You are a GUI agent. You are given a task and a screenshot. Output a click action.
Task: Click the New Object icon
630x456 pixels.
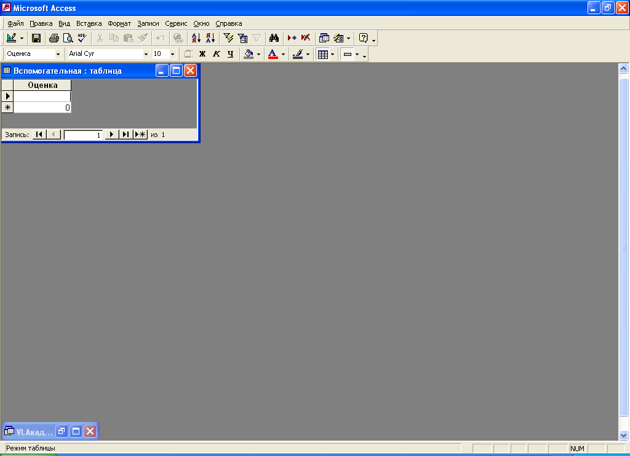[x=339, y=38]
